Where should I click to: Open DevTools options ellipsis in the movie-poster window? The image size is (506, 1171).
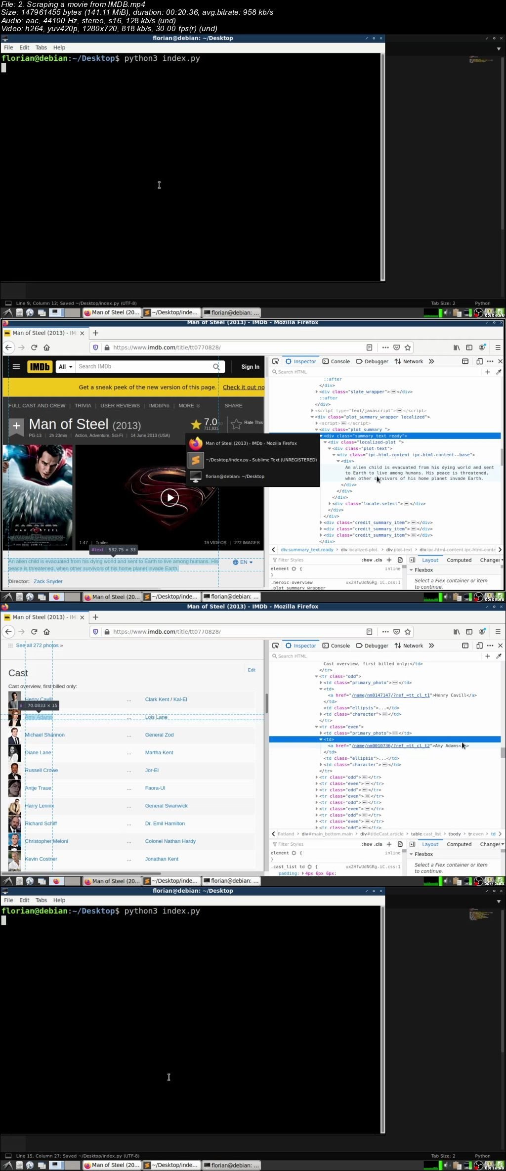tap(490, 361)
